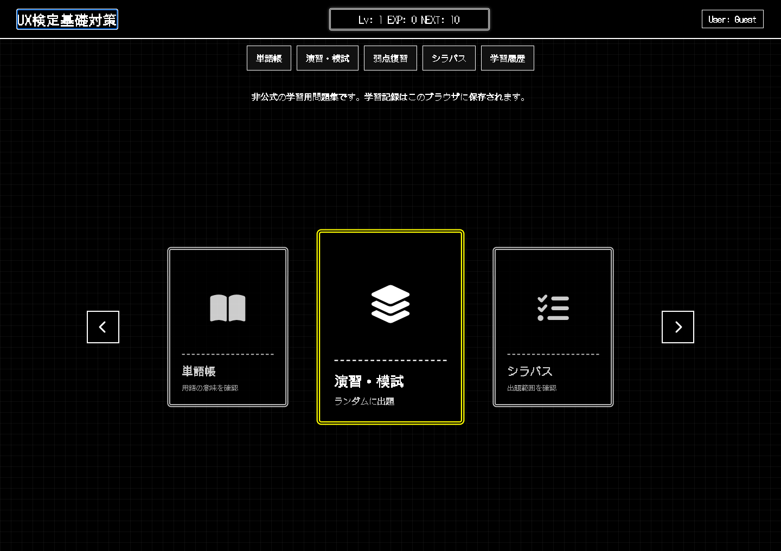Click the UX検定基礎対策 site title
The image size is (781, 551).
point(67,20)
